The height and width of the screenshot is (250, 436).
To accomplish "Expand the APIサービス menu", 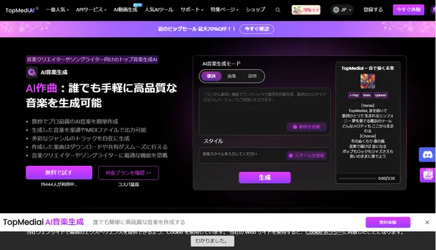I will click(x=91, y=10).
